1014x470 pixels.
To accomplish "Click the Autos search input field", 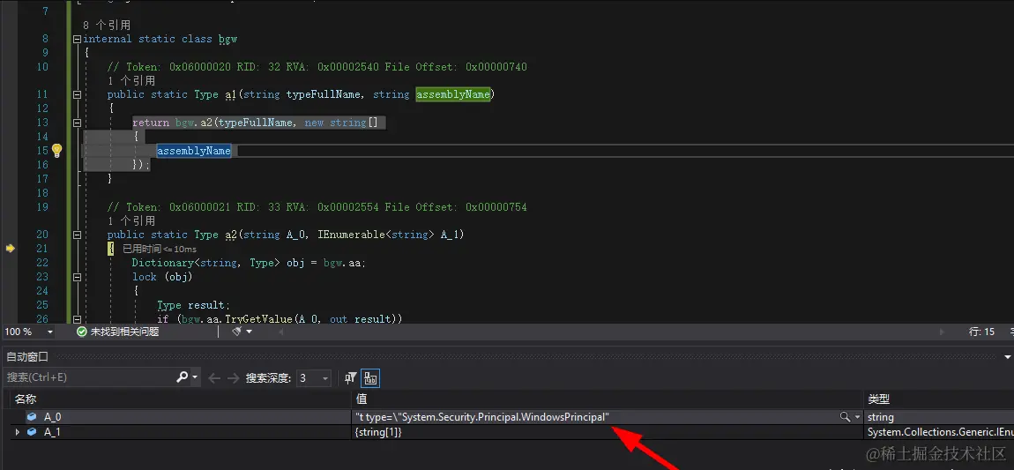I will (89, 377).
